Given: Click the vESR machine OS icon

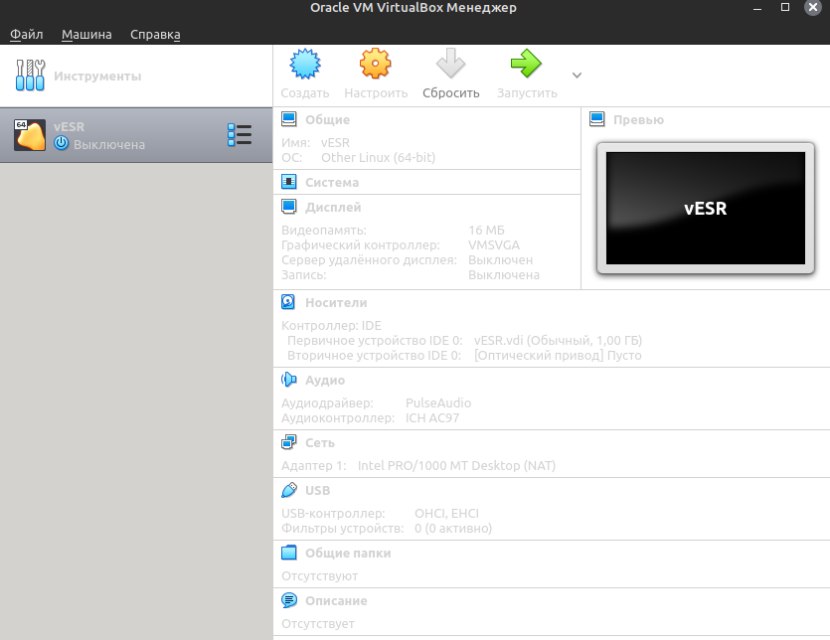Looking at the screenshot, I should 30,135.
